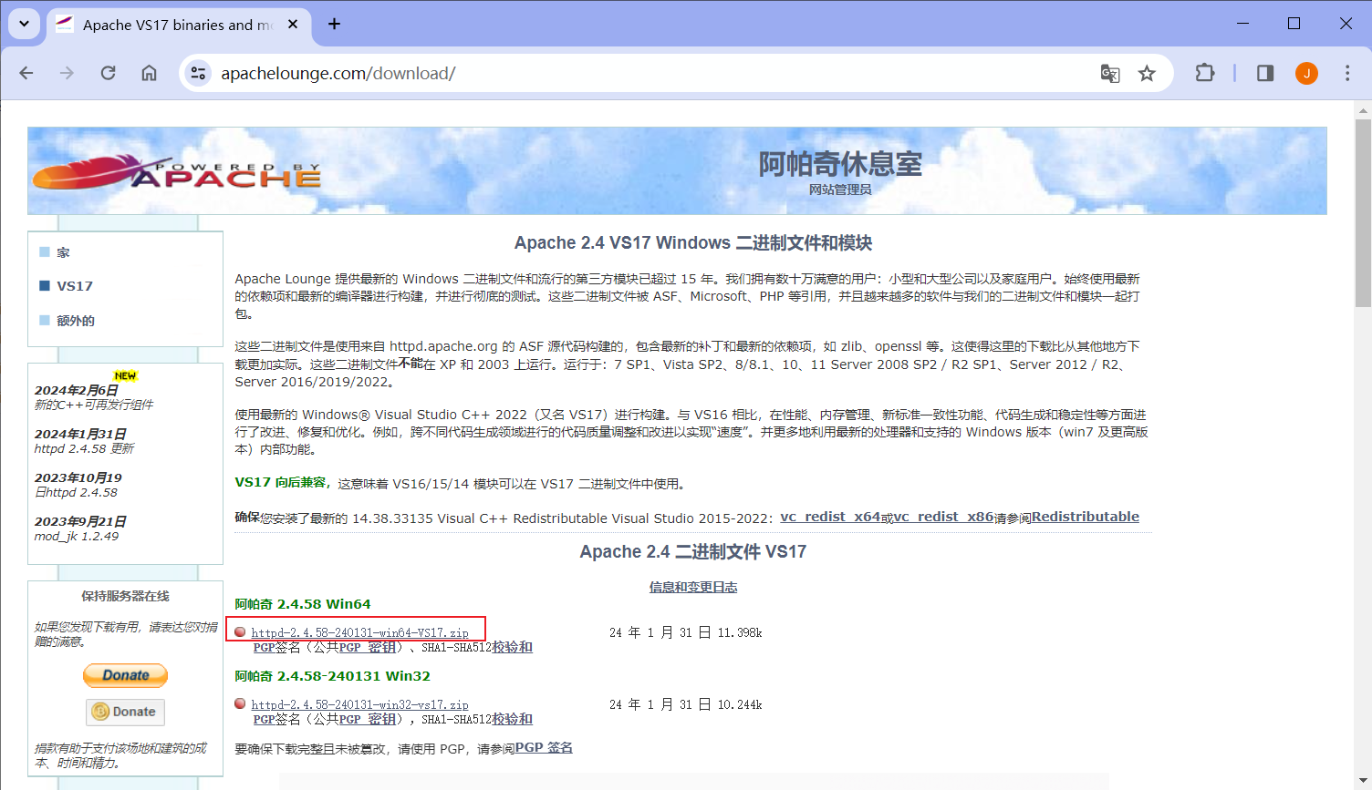
Task: Click the orange PayPal Donate button
Action: [125, 675]
